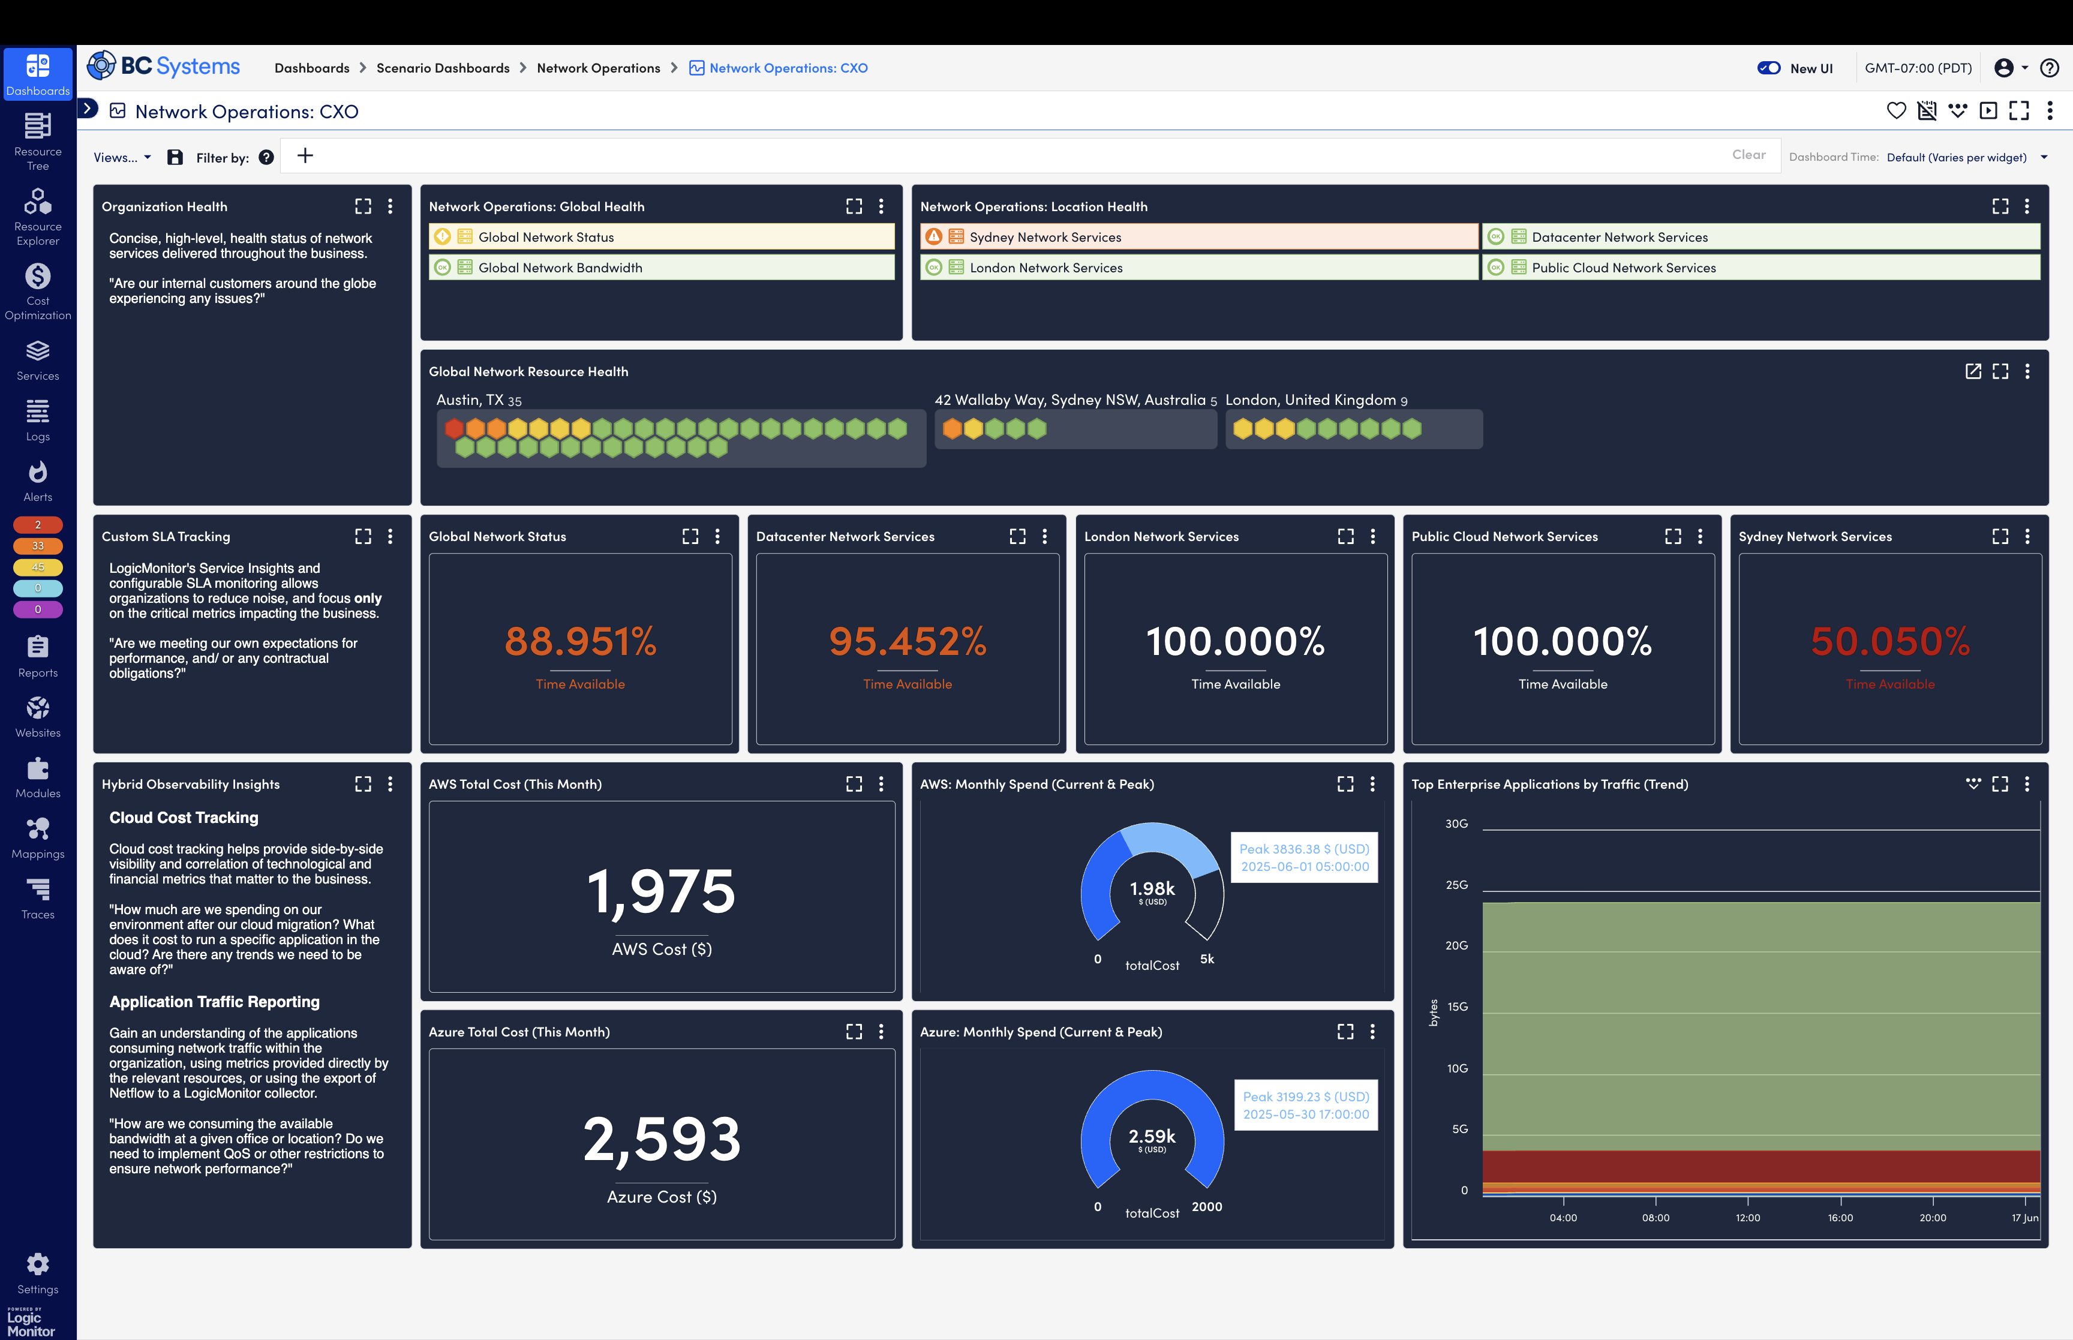This screenshot has height=1340, width=2073.
Task: Open Cost Optimization page
Action: (37, 292)
